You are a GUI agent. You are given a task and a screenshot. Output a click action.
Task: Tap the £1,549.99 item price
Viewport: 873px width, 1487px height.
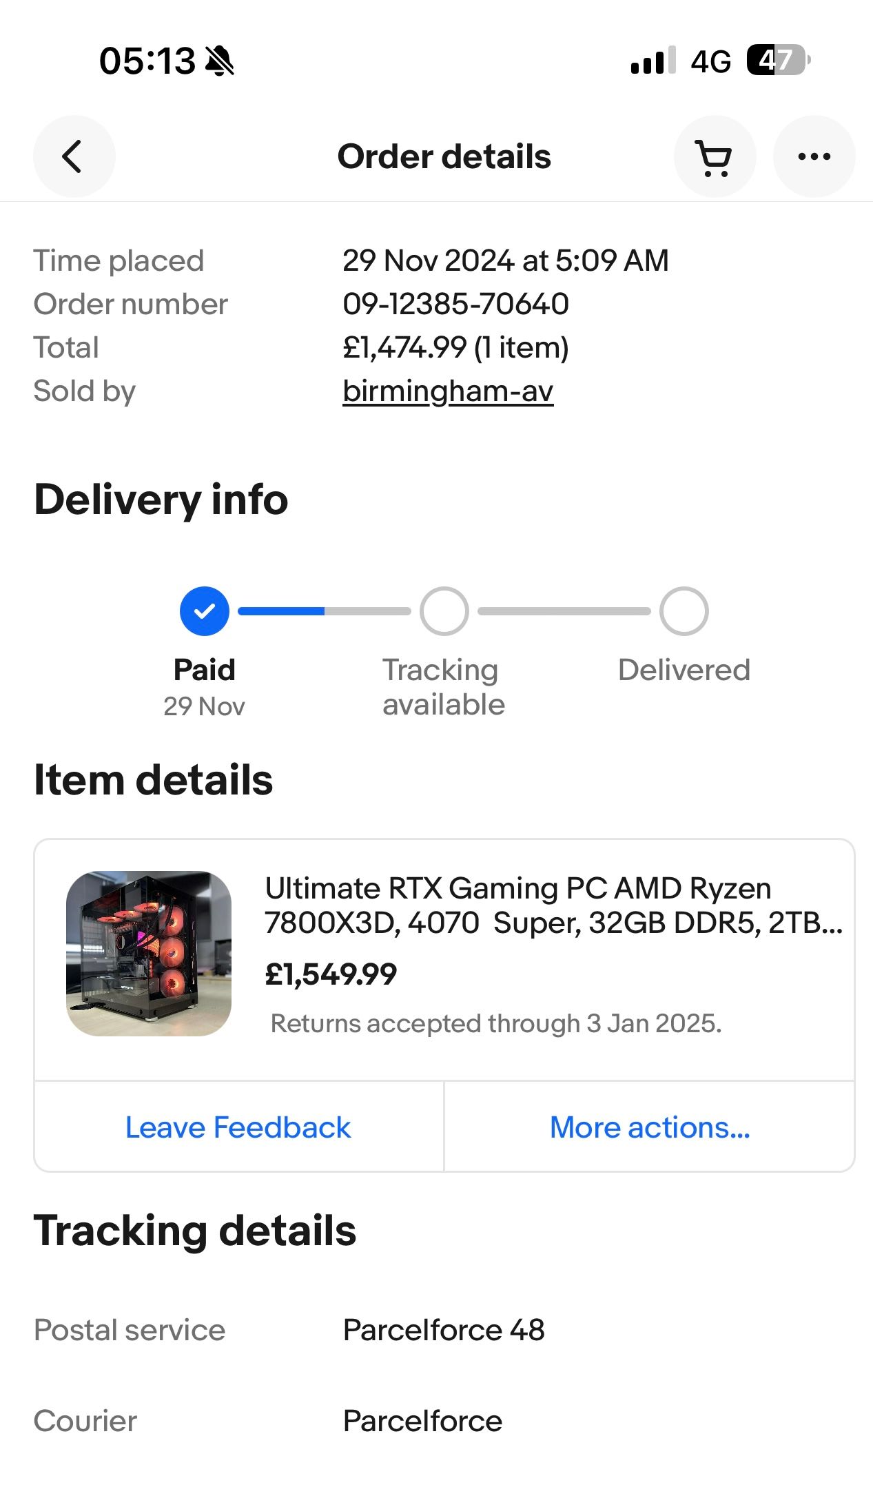point(331,974)
